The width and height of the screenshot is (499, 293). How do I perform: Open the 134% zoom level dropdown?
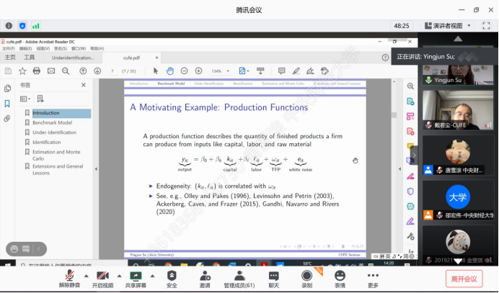pos(220,71)
